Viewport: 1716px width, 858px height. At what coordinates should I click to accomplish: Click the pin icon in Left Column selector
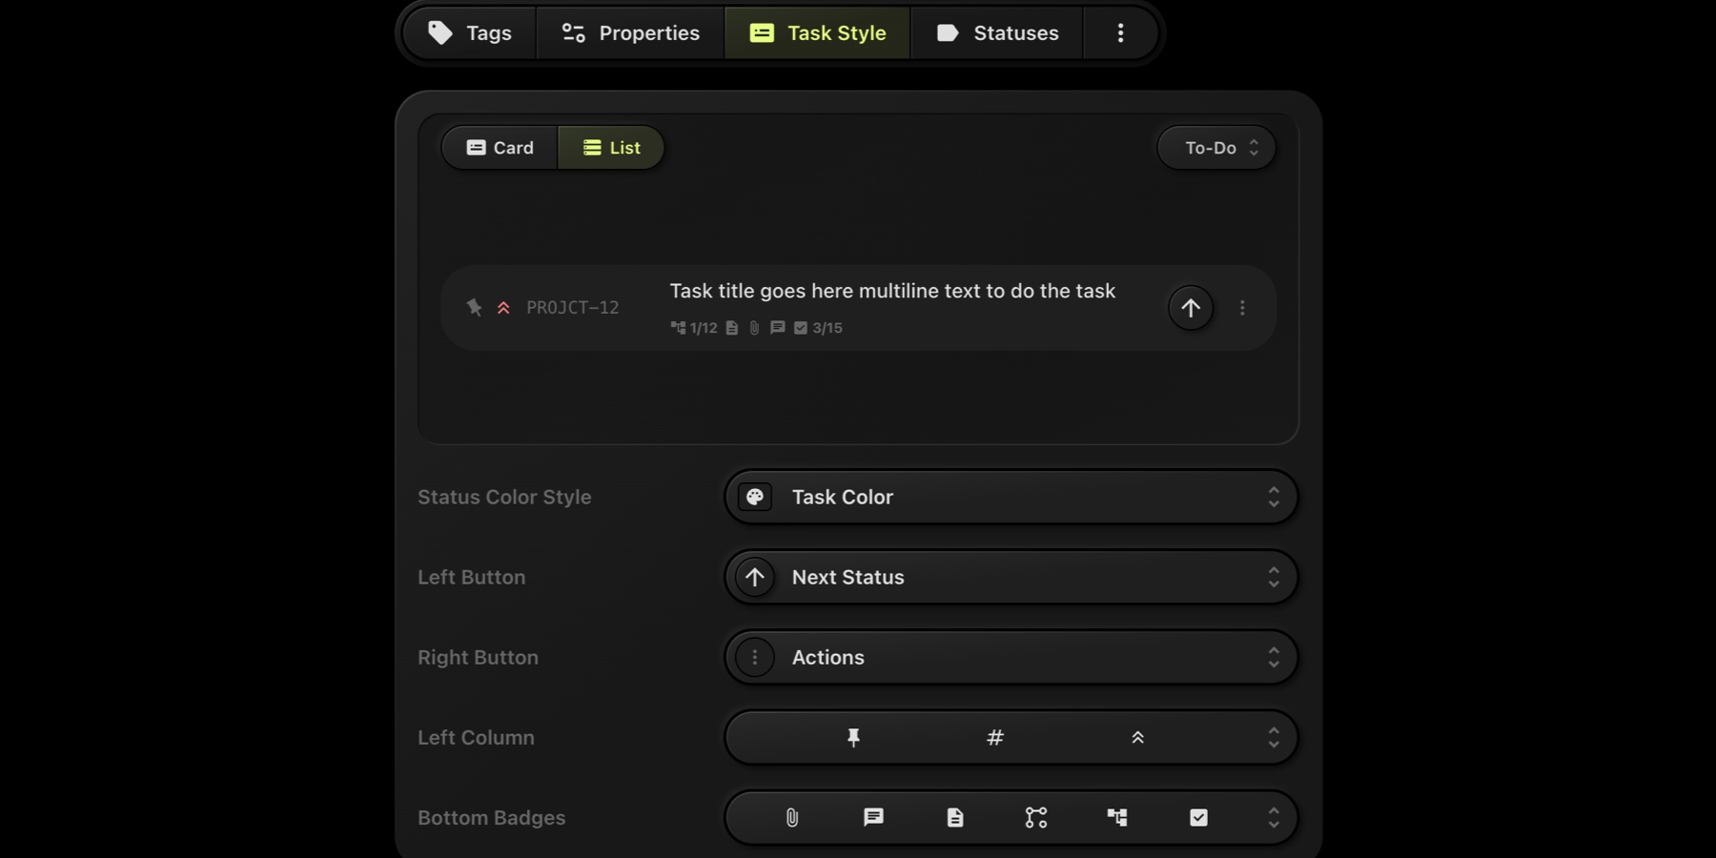[853, 737]
